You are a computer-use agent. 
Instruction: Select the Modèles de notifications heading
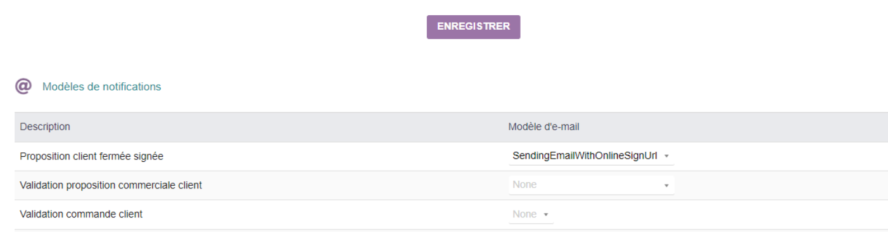tap(101, 87)
